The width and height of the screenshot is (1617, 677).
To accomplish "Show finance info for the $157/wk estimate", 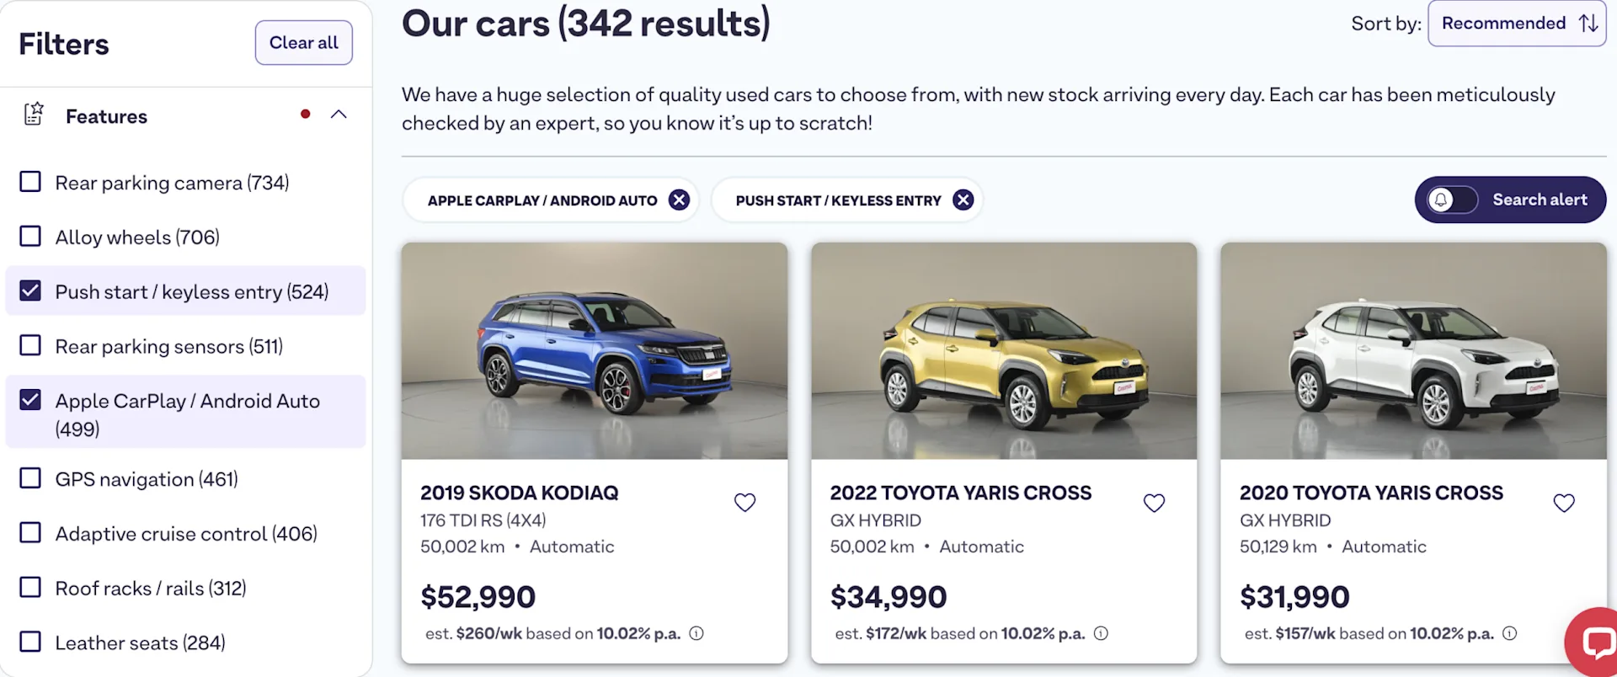I will click(x=1510, y=633).
